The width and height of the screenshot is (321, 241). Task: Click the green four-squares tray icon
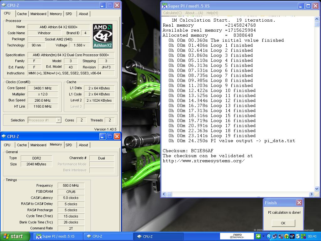(303, 237)
